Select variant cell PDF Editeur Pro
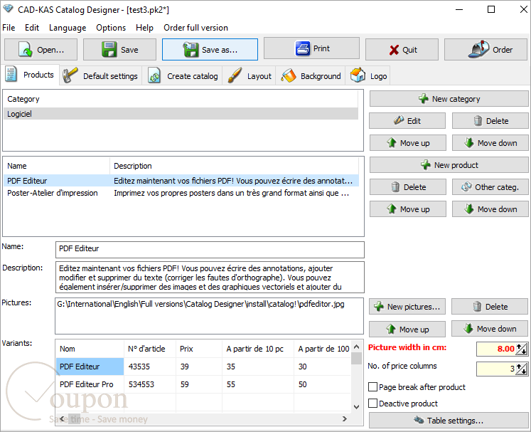 (x=90, y=384)
